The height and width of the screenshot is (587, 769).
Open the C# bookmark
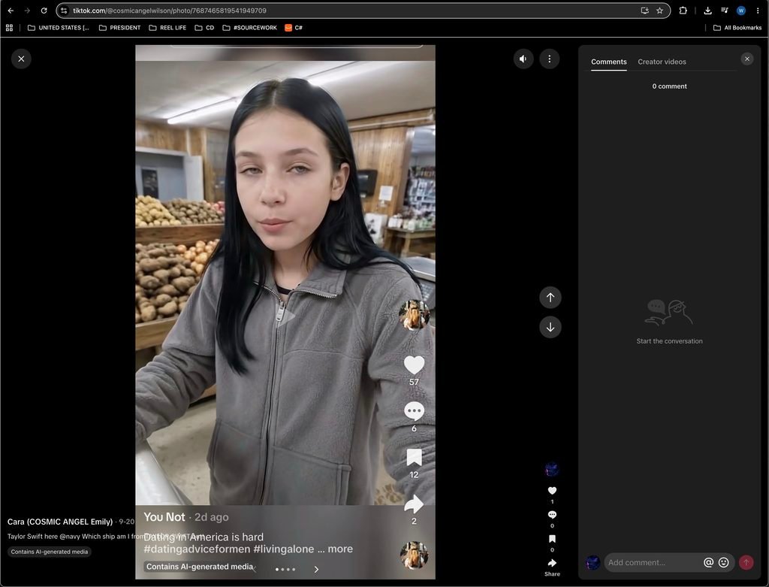pyautogui.click(x=294, y=28)
